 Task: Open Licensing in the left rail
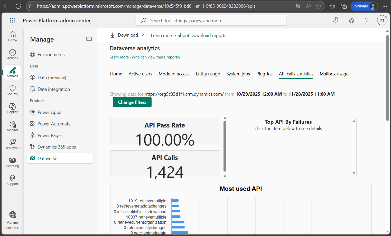point(12,162)
